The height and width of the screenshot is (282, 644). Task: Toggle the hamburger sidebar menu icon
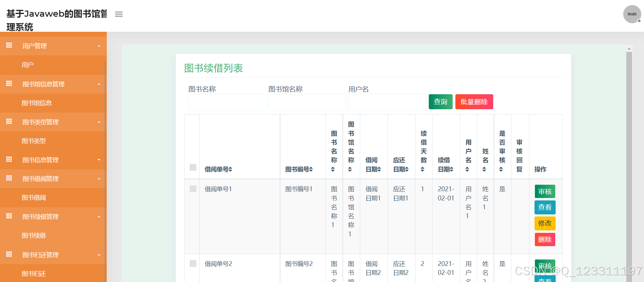pyautogui.click(x=119, y=14)
